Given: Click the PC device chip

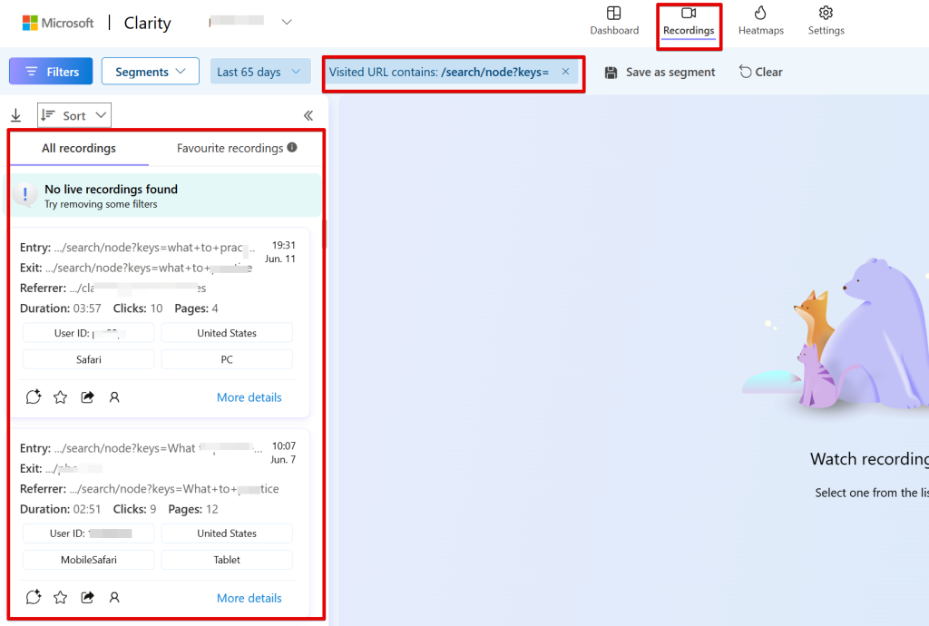Looking at the screenshot, I should pos(227,359).
